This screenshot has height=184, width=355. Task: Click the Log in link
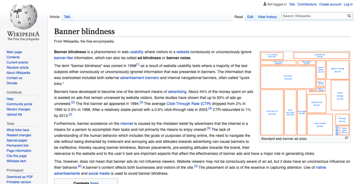pyautogui.click(x=348, y=4)
